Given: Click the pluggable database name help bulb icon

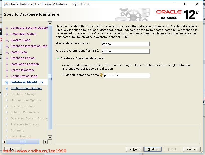Looking at the screenshot, I should point(101,75).
